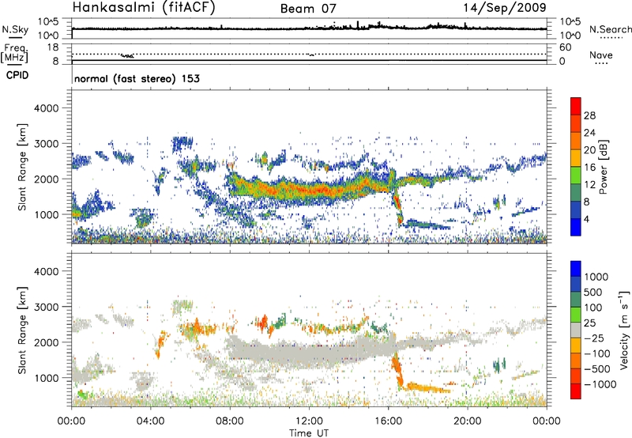The image size is (632, 438).
Task: Click the strong orange backscatter band near 12:00 in power panel
Action: click(310, 189)
